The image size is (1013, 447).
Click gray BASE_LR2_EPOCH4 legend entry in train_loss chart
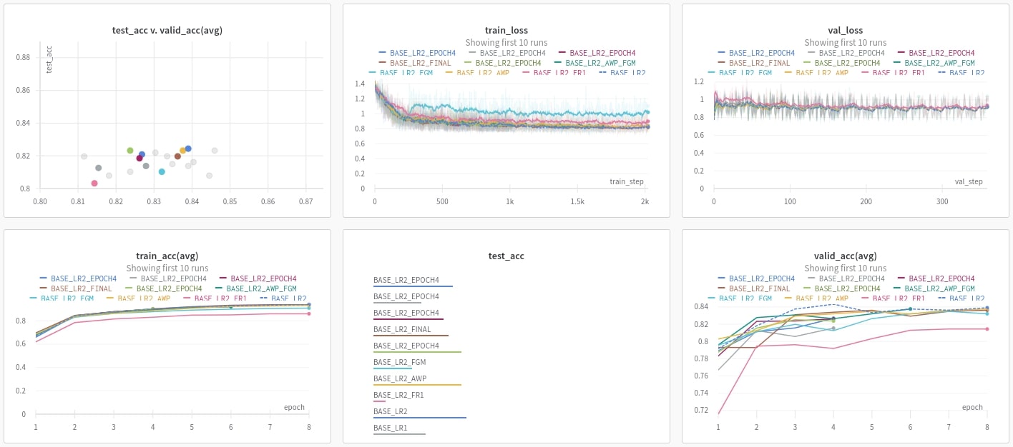coord(509,53)
